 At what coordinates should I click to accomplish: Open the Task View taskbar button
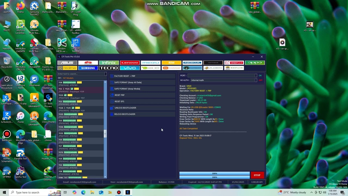65,192
